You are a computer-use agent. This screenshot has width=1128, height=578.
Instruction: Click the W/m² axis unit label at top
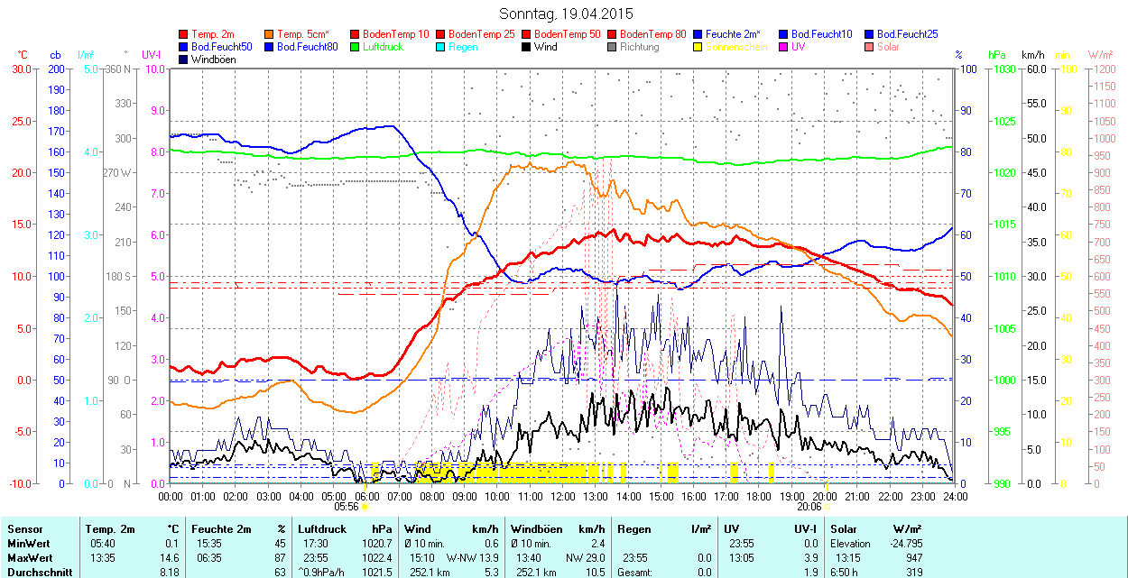1100,55
